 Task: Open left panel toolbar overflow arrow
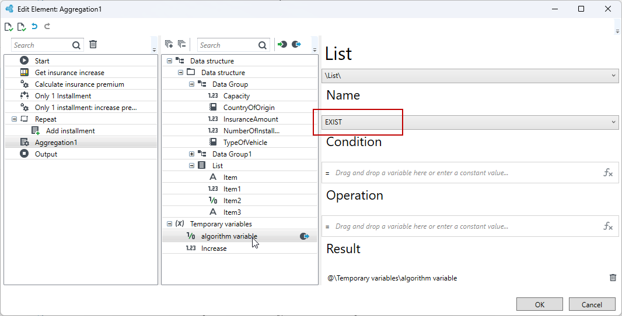[154, 50]
